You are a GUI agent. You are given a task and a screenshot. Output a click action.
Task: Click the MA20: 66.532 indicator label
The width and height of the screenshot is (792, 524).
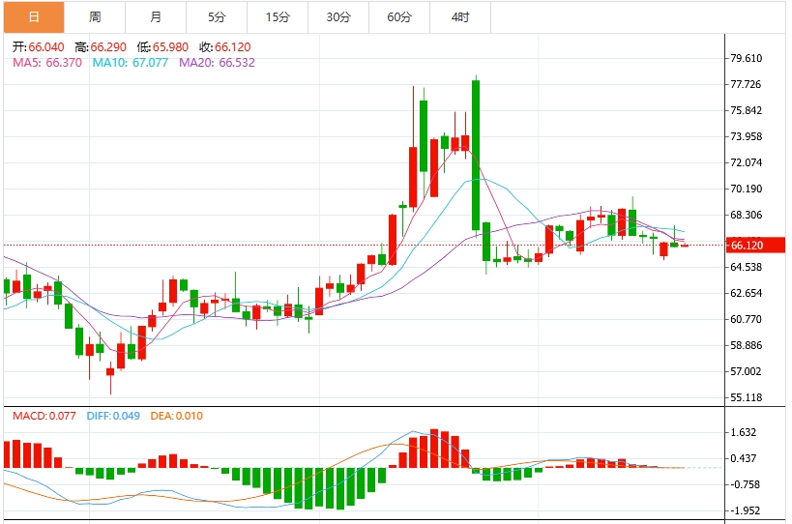point(218,63)
